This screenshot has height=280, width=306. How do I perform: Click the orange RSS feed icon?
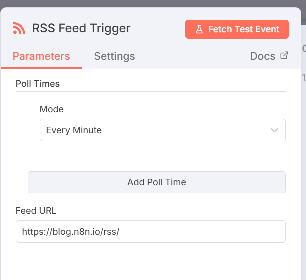[x=19, y=28]
